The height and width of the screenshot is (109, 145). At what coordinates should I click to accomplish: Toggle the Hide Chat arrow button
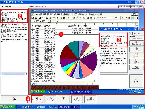2,6
